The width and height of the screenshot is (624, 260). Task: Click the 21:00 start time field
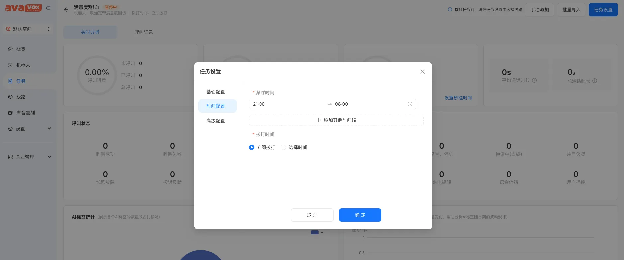point(286,104)
